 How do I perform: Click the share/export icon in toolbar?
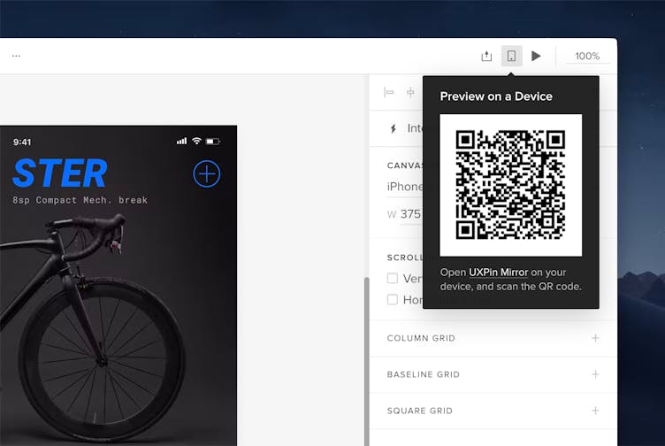(486, 56)
